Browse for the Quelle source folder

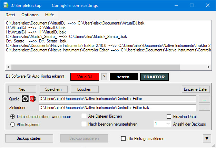pyautogui.click(x=204, y=99)
